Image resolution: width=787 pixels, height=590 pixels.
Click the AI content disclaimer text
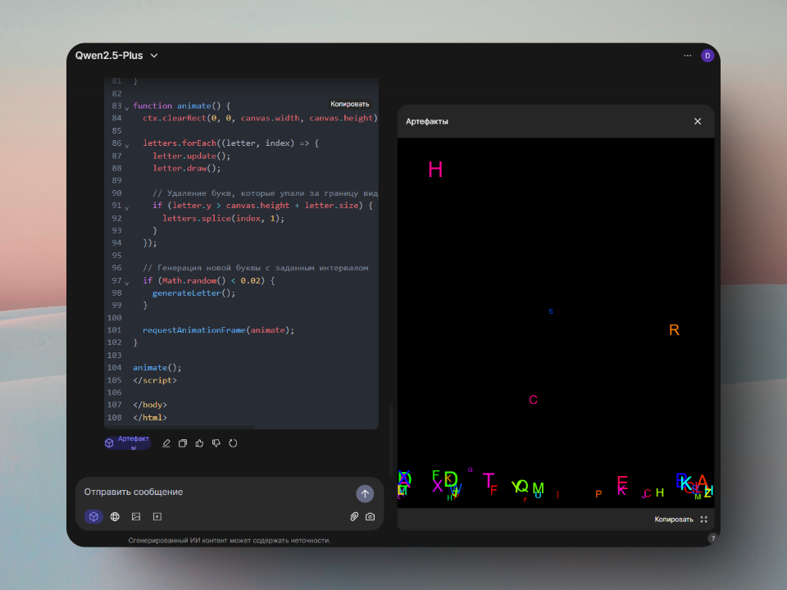[x=230, y=540]
